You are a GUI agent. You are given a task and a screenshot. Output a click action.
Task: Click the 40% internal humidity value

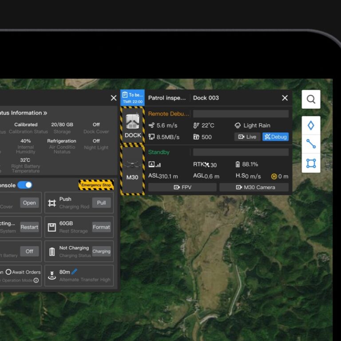[26, 141]
